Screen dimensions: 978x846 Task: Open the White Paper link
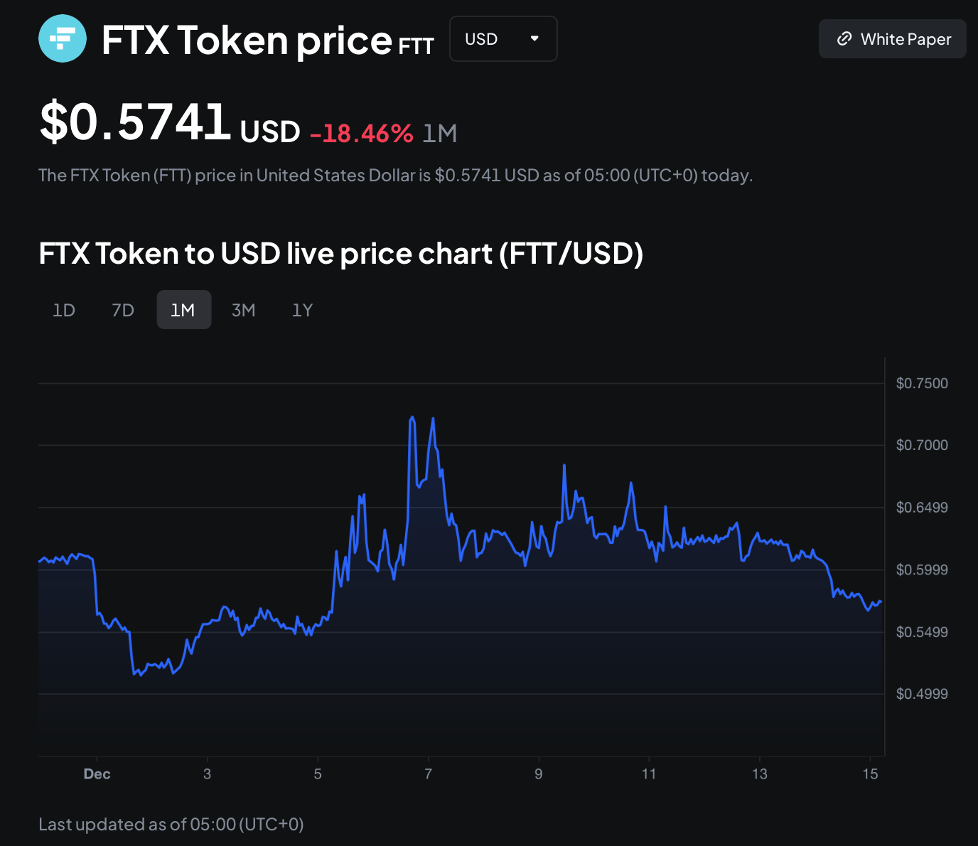pyautogui.click(x=892, y=39)
